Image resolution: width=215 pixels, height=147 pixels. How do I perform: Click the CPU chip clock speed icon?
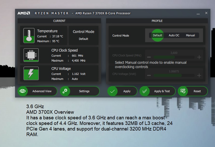pyautogui.click(x=31, y=55)
